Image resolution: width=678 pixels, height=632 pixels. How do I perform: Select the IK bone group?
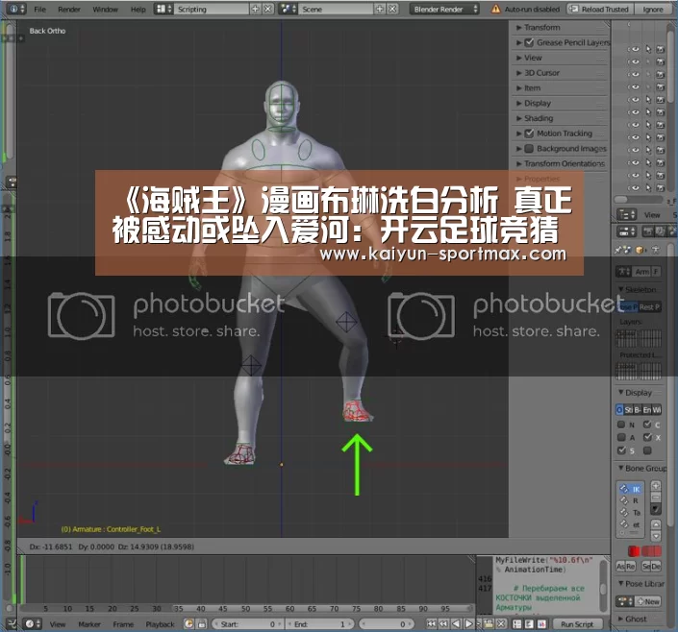coord(632,489)
